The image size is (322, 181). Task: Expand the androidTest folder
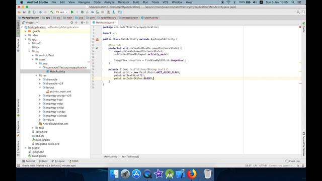pyautogui.click(x=33, y=55)
